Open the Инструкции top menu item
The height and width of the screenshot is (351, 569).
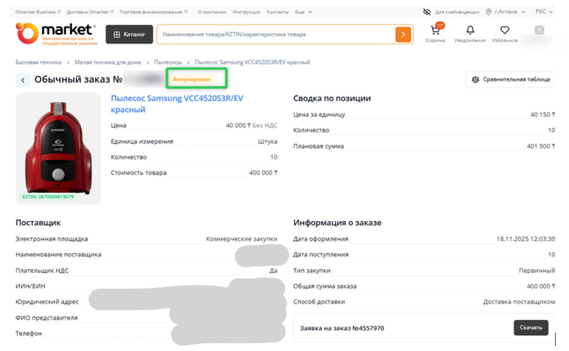[x=246, y=12]
